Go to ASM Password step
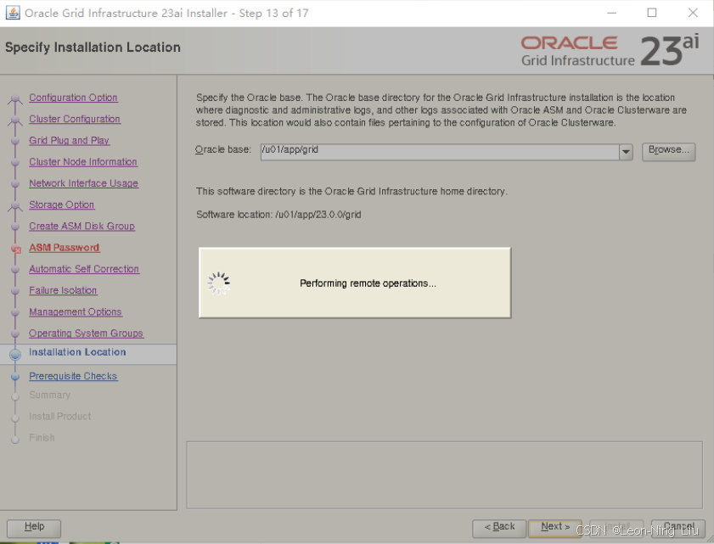The image size is (714, 544). (x=65, y=247)
